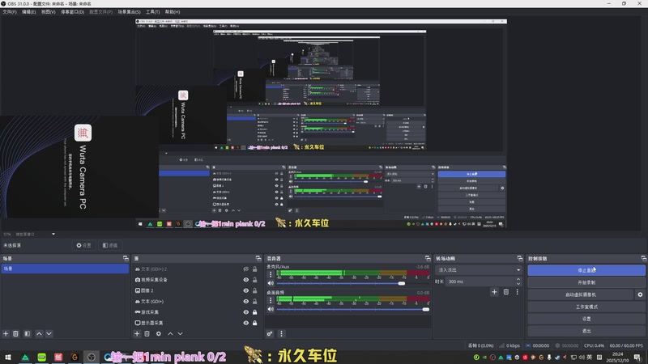648x364 pixels.
Task: Select the 视频采集设备 source row
Action: point(198,280)
